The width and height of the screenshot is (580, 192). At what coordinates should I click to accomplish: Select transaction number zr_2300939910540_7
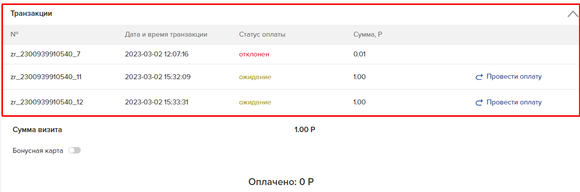45,54
